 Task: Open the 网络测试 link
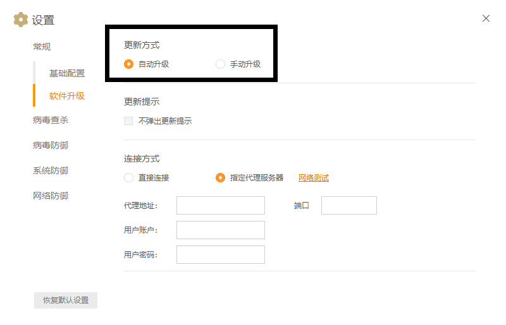(x=314, y=178)
